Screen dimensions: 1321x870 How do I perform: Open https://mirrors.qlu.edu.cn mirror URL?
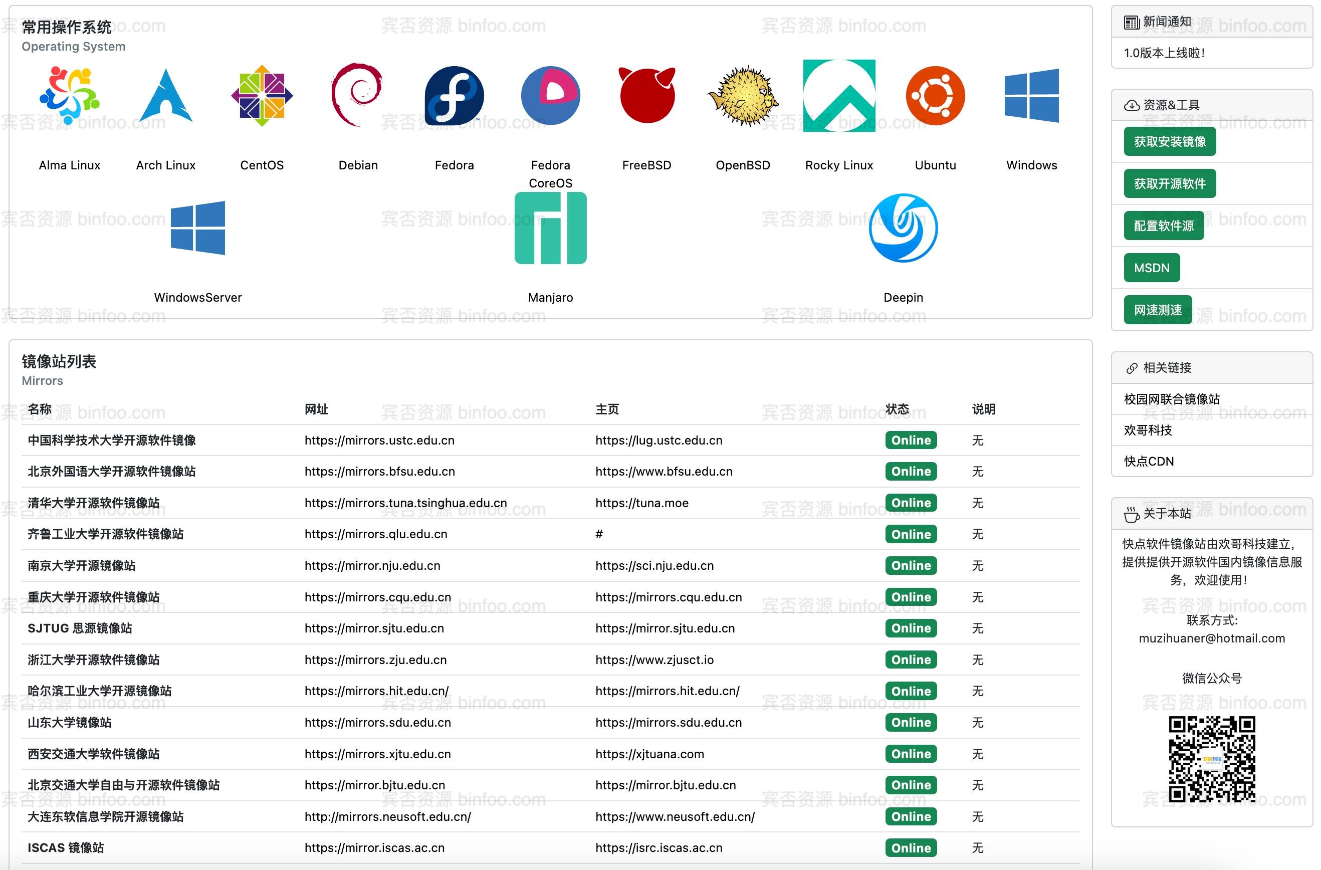pyautogui.click(x=376, y=534)
